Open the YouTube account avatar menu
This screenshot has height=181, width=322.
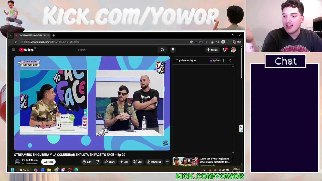pos(233,50)
